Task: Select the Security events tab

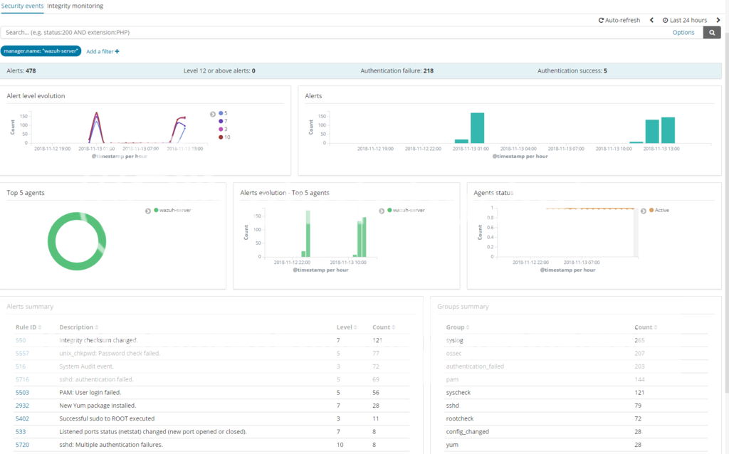Action: click(x=22, y=6)
